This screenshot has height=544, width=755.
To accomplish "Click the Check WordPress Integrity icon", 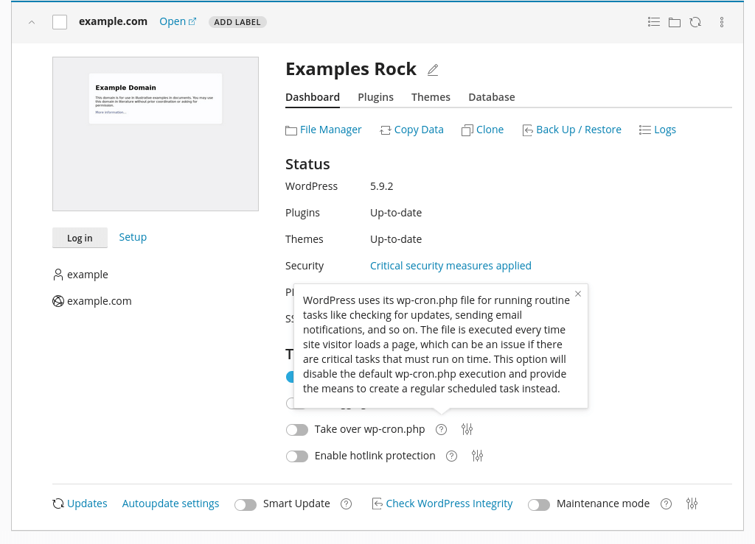I will [x=377, y=504].
